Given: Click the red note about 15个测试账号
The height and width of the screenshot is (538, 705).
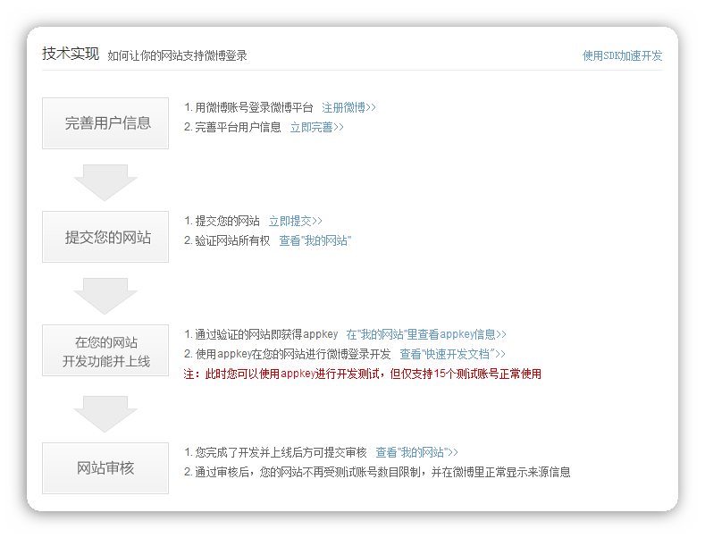Looking at the screenshot, I should (362, 374).
